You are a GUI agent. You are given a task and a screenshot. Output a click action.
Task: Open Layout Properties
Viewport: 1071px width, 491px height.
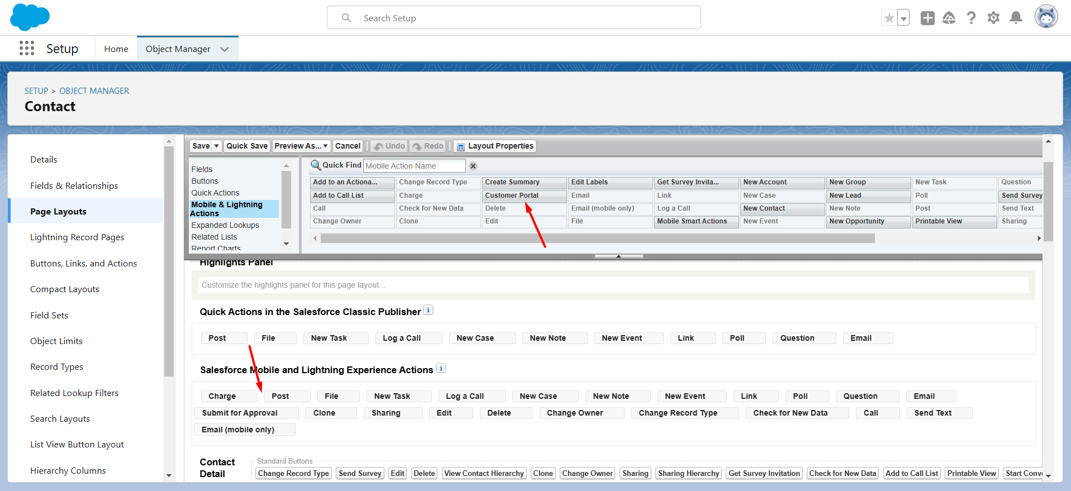(495, 146)
